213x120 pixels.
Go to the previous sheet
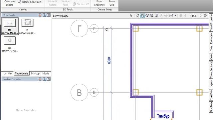pyautogui.click(x=185, y=16)
